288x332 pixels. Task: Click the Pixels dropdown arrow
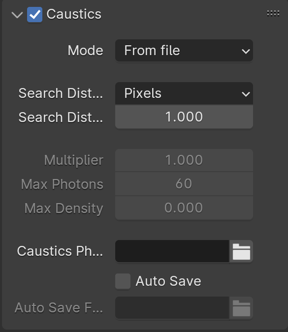point(246,94)
